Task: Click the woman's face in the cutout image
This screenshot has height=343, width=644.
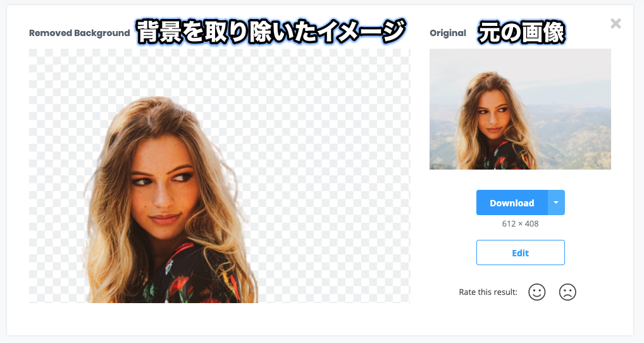Action: 164,189
